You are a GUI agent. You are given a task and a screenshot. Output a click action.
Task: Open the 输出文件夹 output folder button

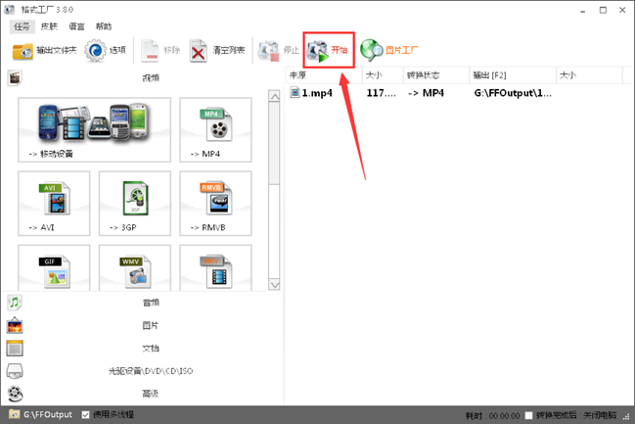coord(45,50)
